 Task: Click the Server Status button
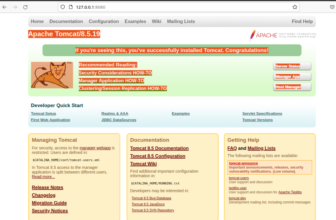(292, 66)
